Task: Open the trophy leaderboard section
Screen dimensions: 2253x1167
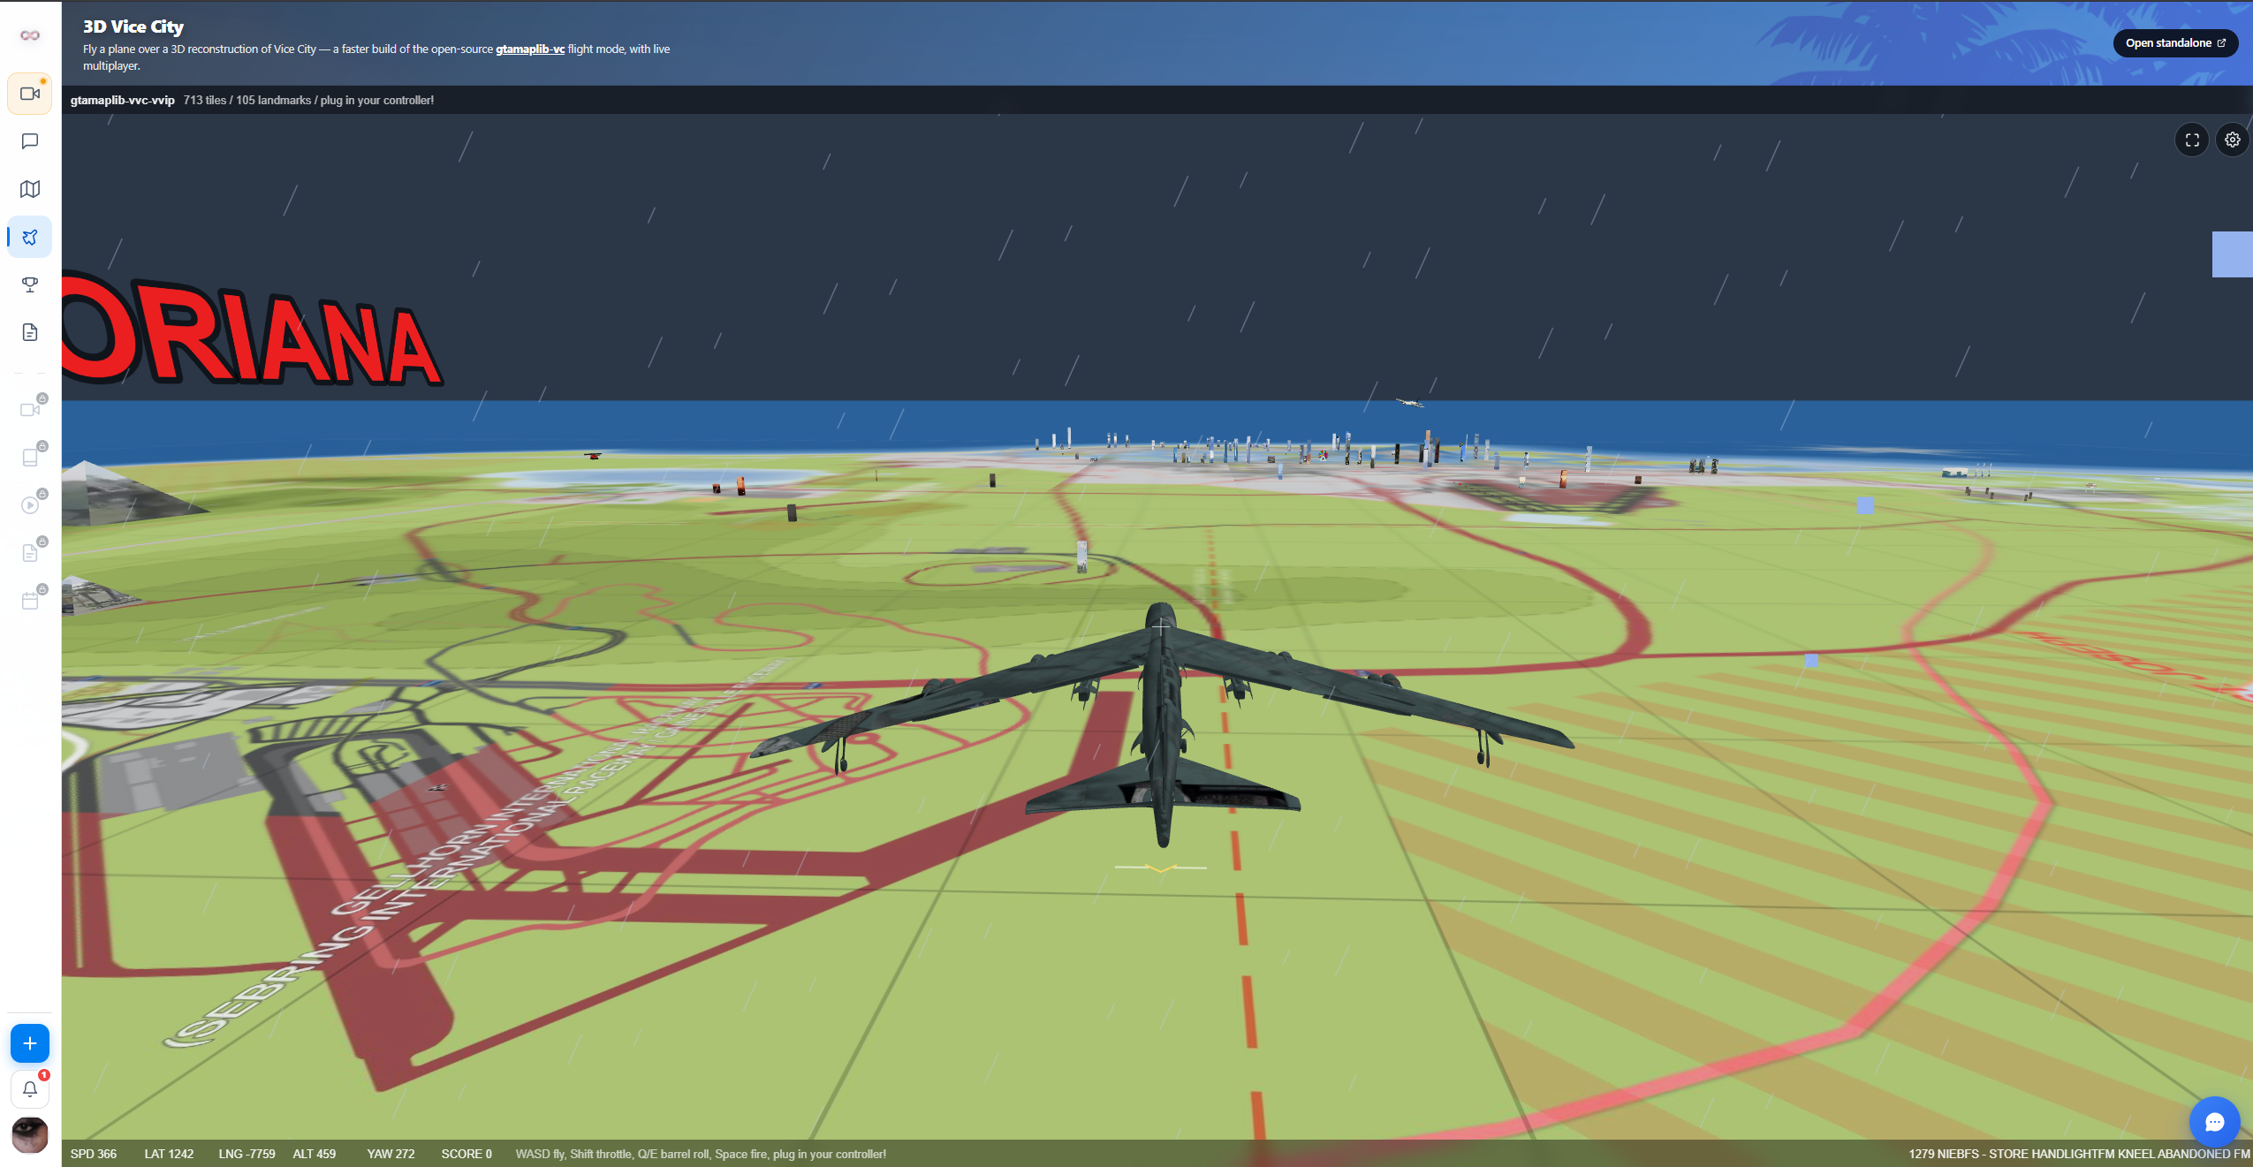Action: (x=30, y=284)
